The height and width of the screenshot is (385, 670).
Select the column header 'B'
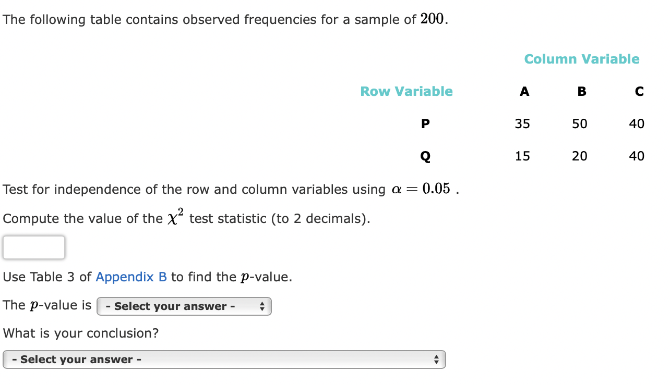click(x=581, y=91)
